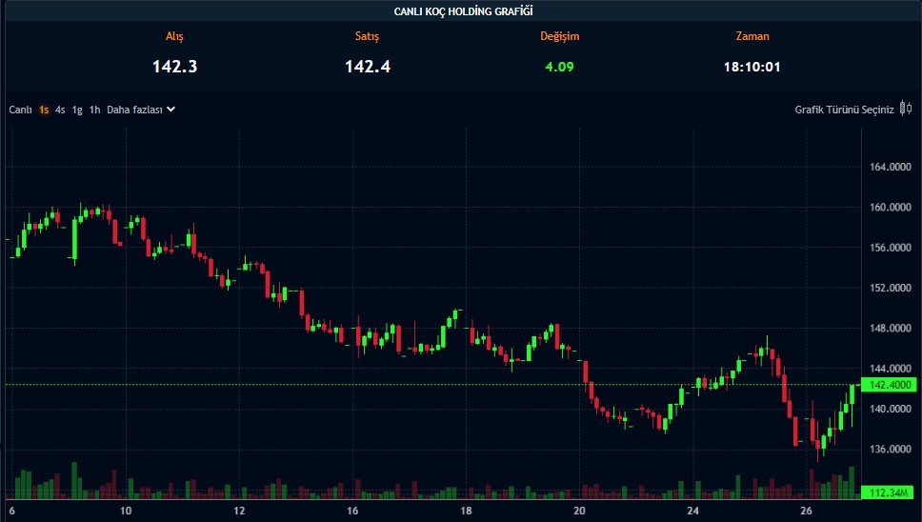Click the green Değişim value 4.09
This screenshot has height=522, width=922.
tap(559, 67)
